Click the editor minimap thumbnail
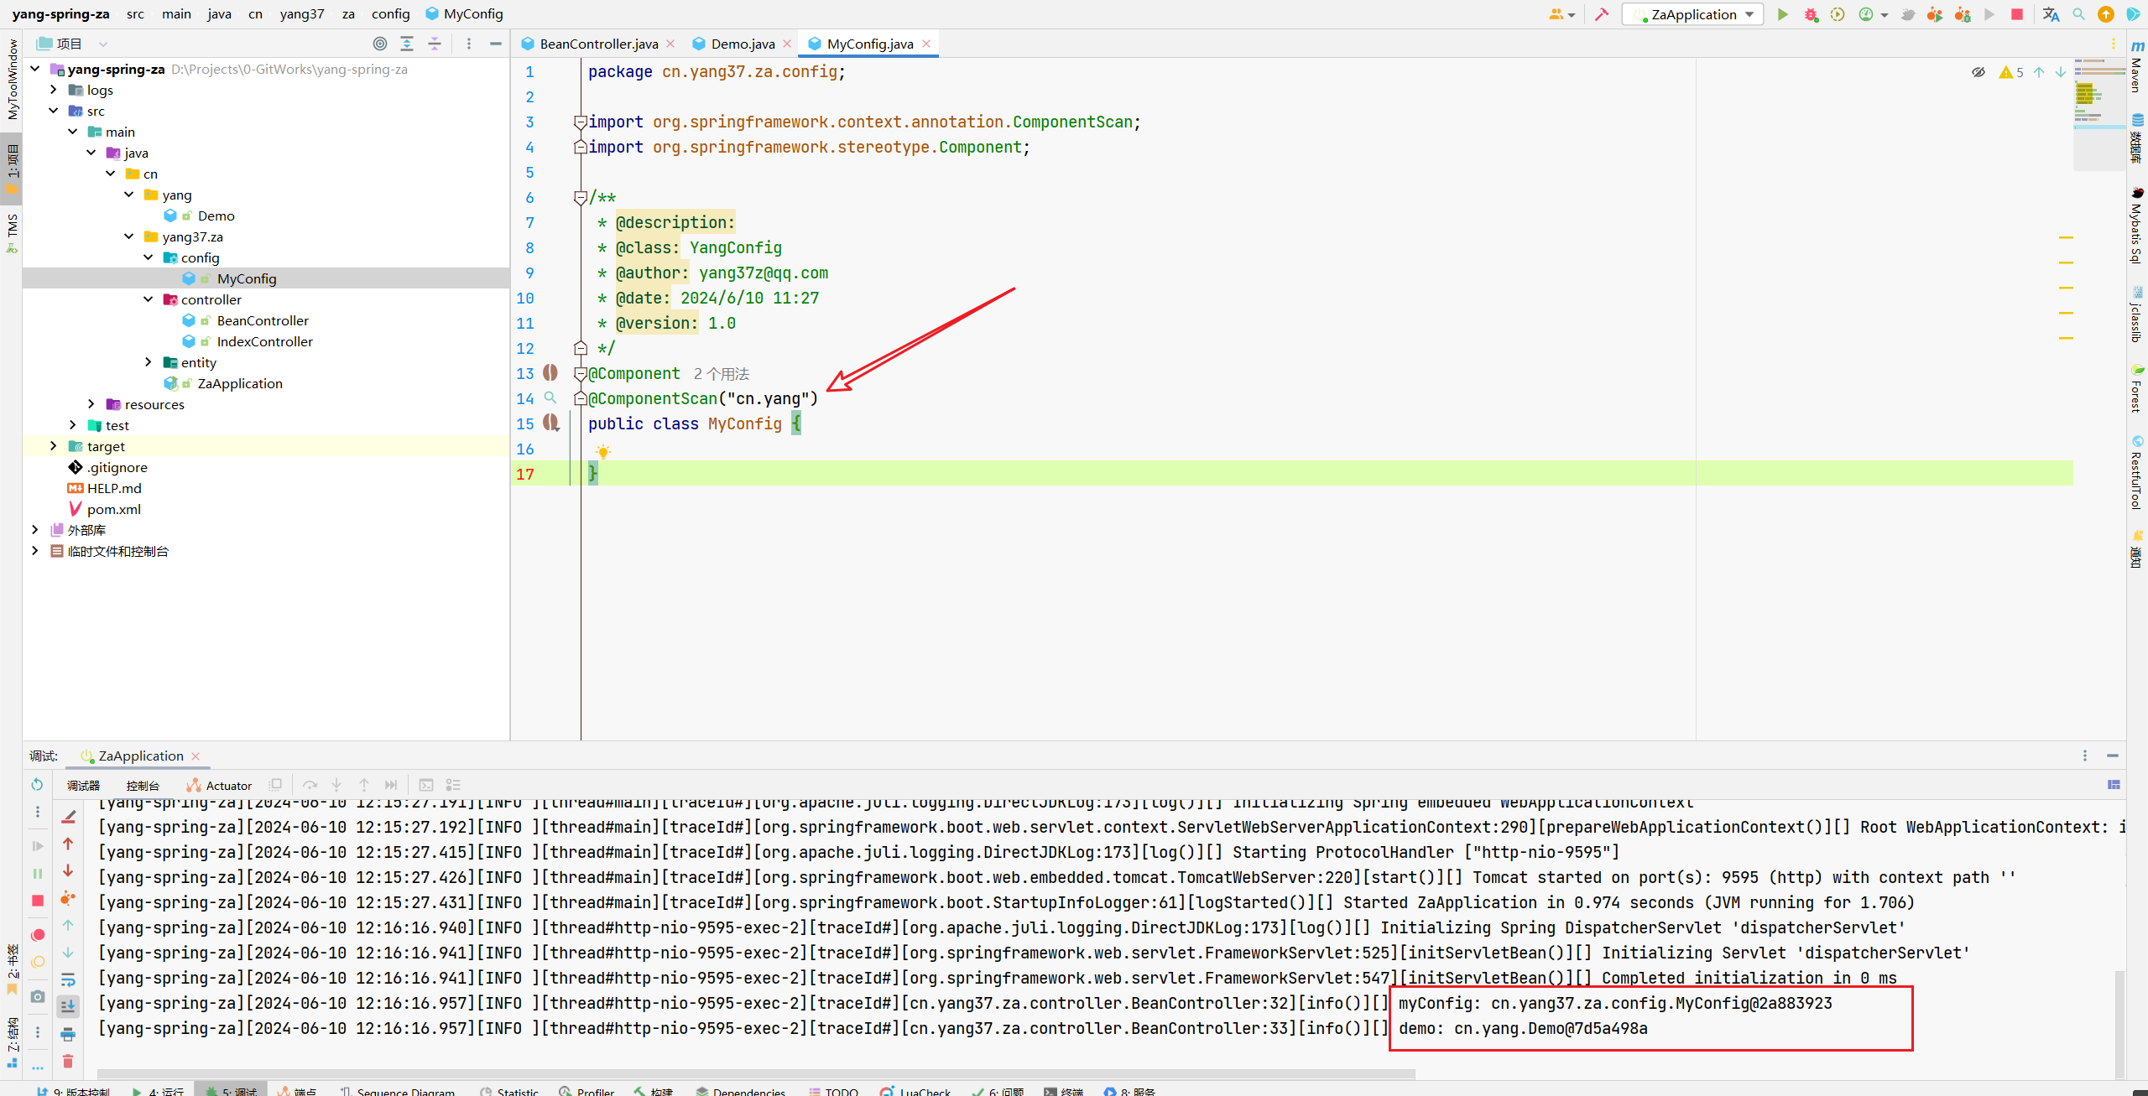Image resolution: width=2148 pixels, height=1096 pixels. click(x=2099, y=114)
